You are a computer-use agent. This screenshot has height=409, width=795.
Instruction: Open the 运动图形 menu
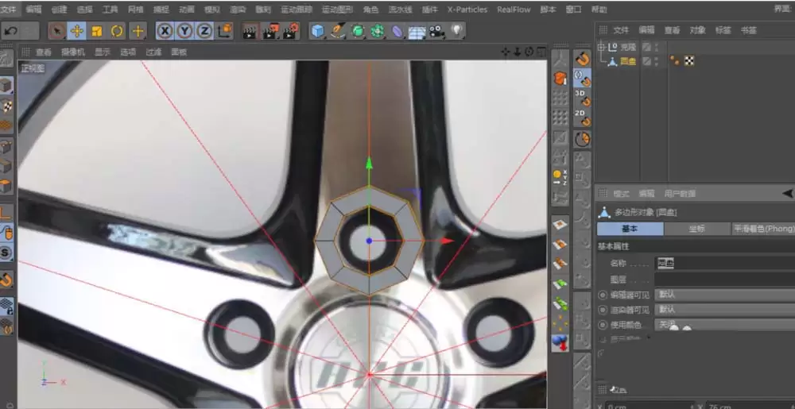[x=337, y=9]
